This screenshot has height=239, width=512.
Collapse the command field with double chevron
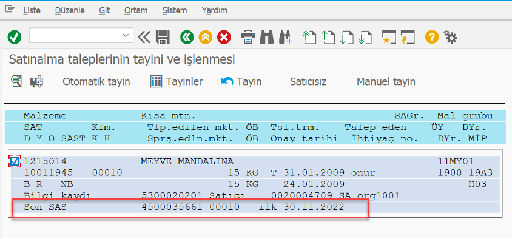click(x=144, y=37)
